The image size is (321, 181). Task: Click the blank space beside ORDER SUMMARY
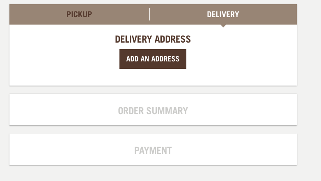(241, 109)
